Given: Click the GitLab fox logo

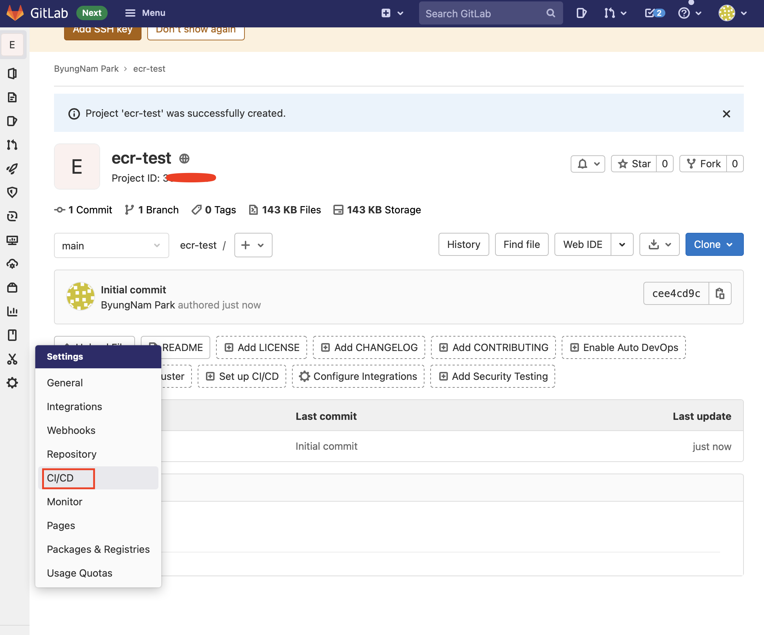Looking at the screenshot, I should point(15,13).
